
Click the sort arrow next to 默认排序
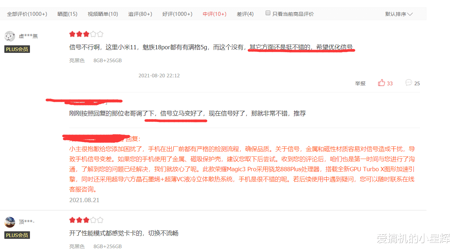[x=410, y=13]
